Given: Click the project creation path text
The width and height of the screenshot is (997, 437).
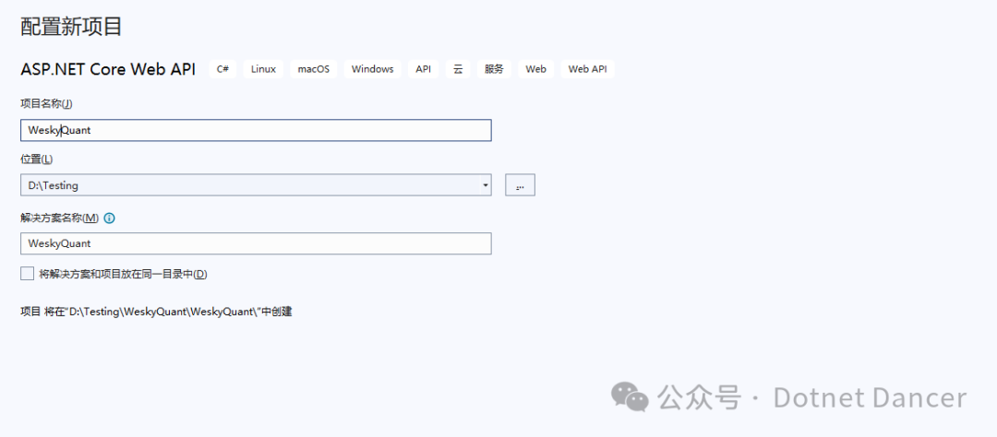Looking at the screenshot, I should [x=156, y=312].
